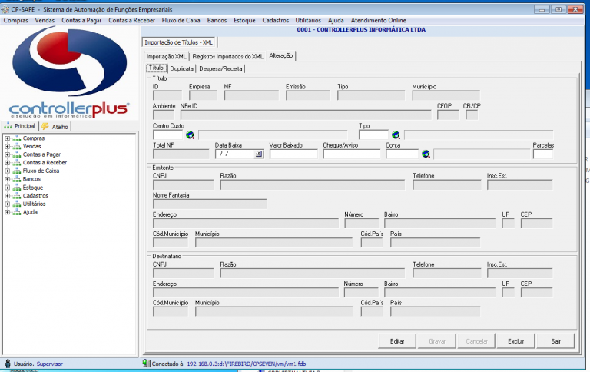The image size is (590, 372).
Task: Click the Cheque/Aviso input field
Action: [x=352, y=154]
